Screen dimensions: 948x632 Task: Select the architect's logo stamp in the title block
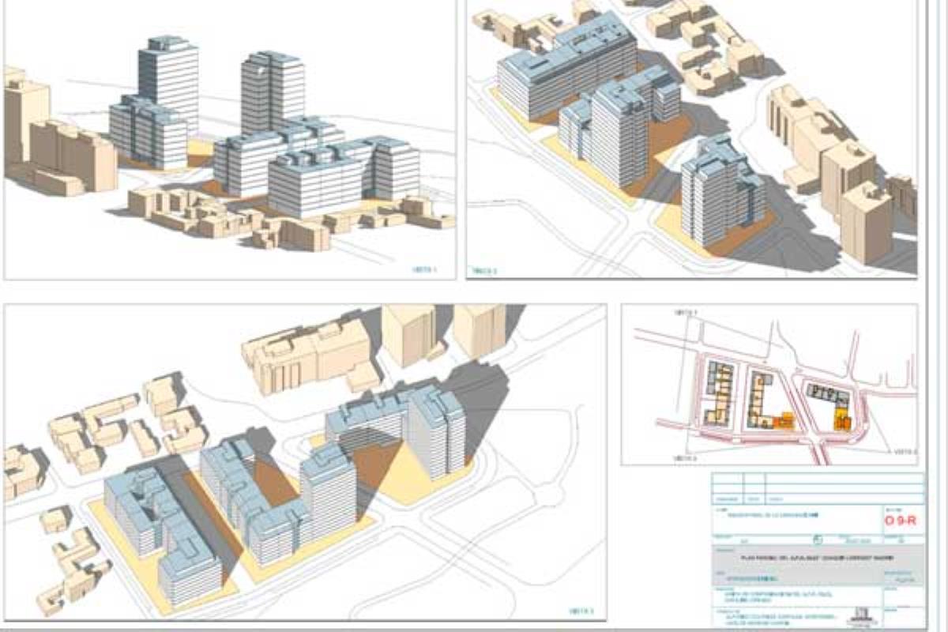click(860, 615)
